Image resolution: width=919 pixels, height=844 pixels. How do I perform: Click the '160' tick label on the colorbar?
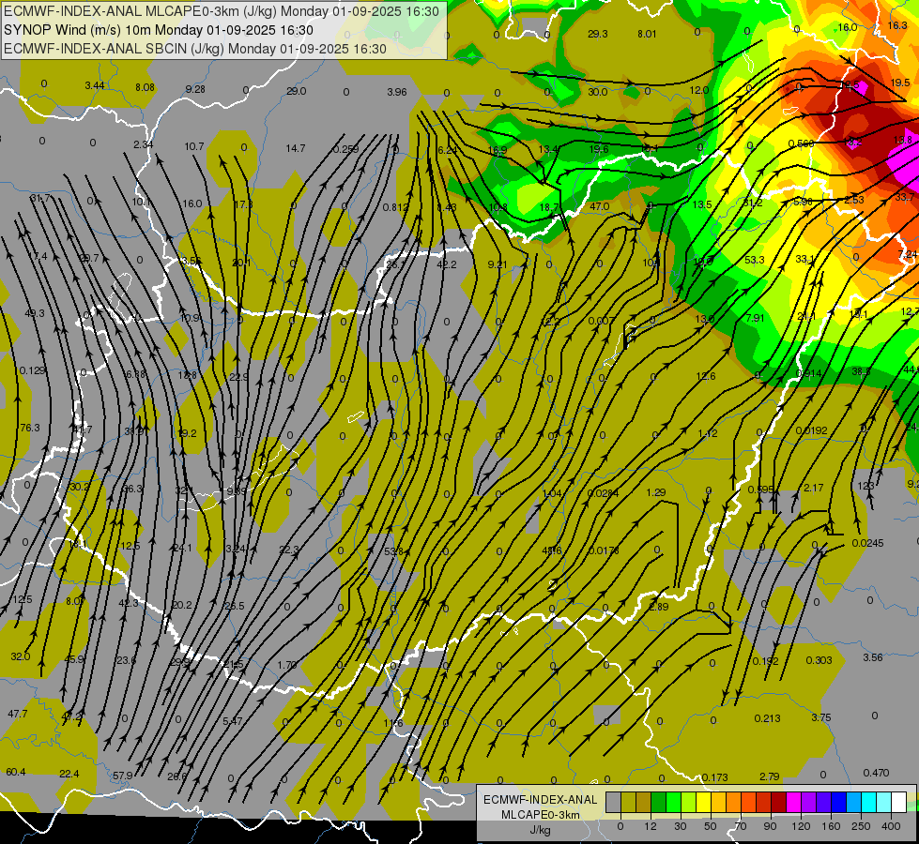point(831,826)
